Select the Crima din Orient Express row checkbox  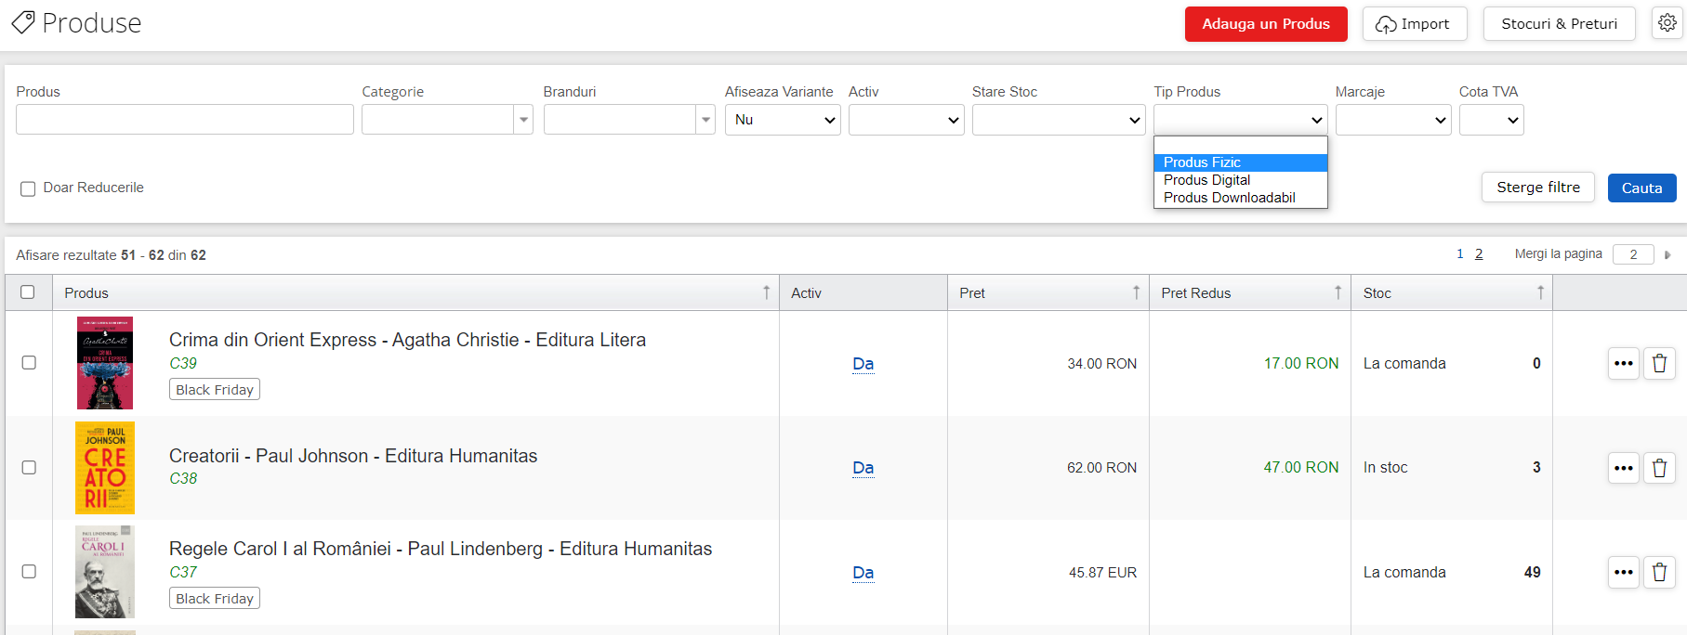pos(29,363)
